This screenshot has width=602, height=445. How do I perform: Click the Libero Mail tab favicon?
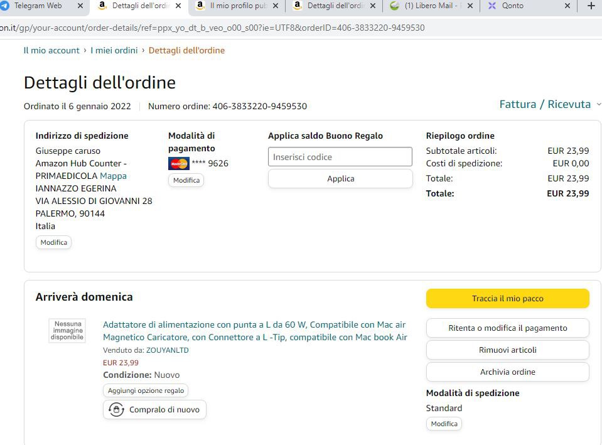tap(394, 6)
